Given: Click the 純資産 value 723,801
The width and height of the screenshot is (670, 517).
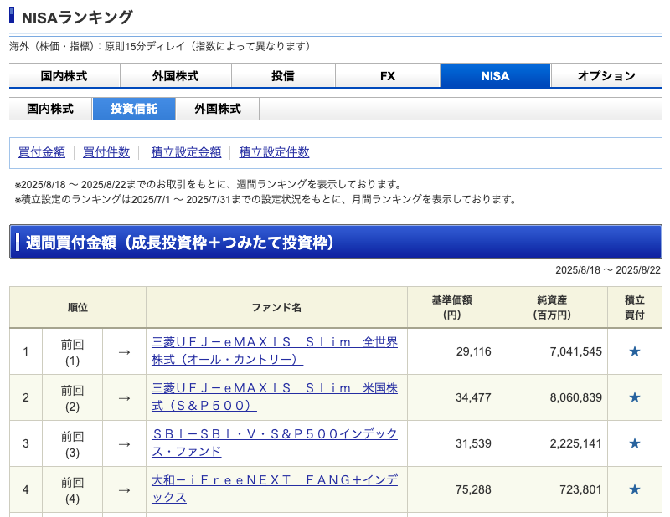Looking at the screenshot, I should coord(580,489).
